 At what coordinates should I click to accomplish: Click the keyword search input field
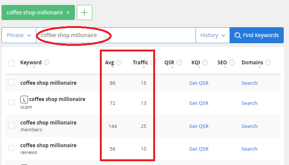pyautogui.click(x=116, y=35)
